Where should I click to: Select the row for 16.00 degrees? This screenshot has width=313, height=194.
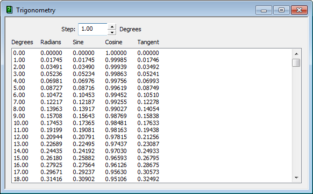pos(152,165)
